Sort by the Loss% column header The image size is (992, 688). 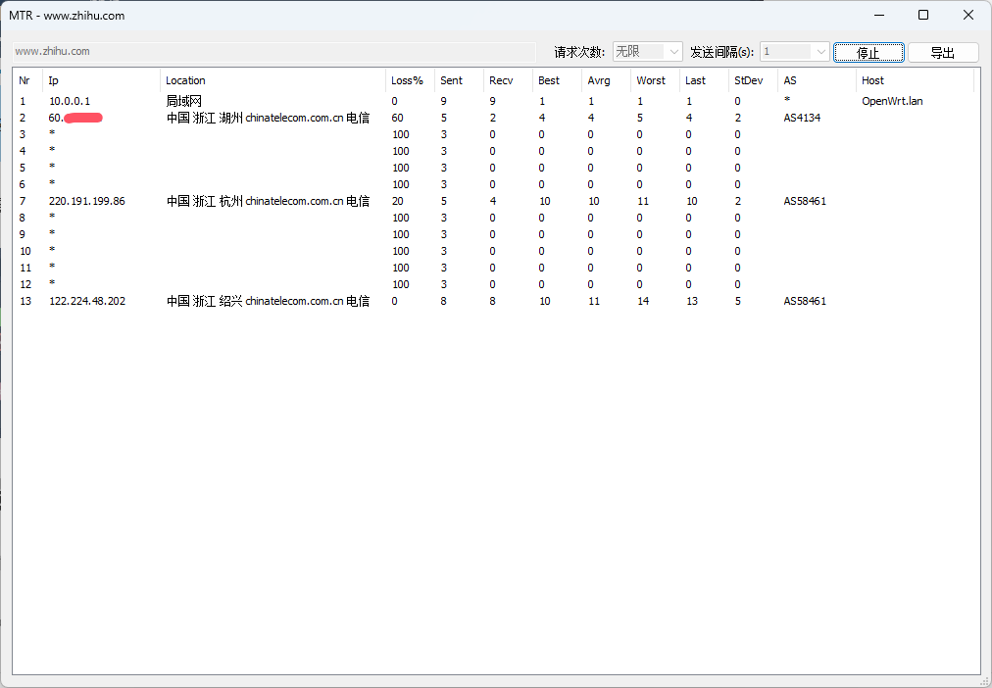tap(408, 80)
